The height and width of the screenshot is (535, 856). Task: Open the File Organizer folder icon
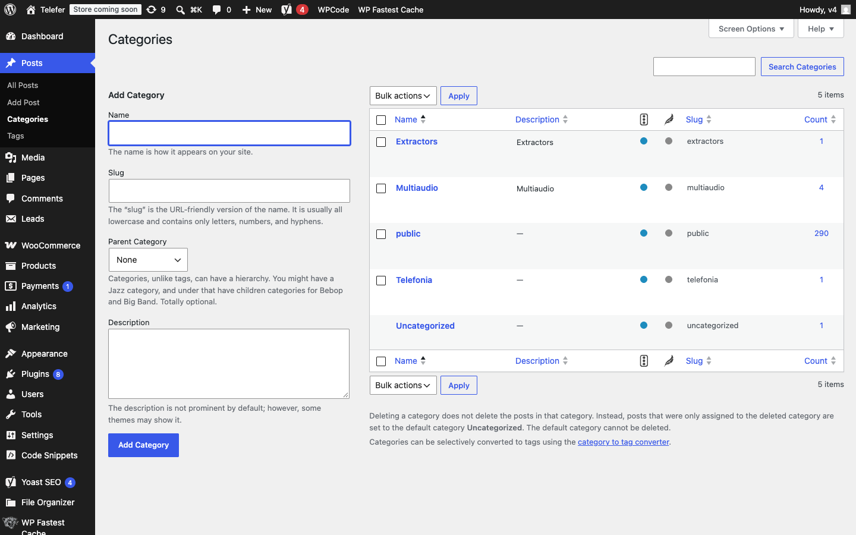[11, 502]
